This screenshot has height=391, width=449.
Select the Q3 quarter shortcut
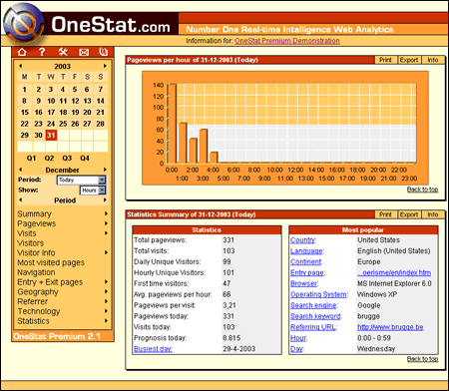coord(67,159)
